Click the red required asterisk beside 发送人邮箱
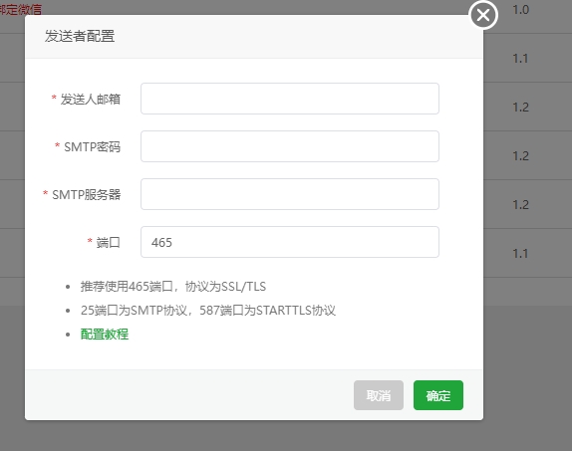This screenshot has height=451, width=572. click(54, 98)
